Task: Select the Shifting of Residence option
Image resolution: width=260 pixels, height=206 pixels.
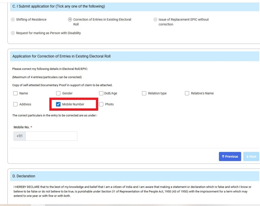Action: click(x=13, y=19)
